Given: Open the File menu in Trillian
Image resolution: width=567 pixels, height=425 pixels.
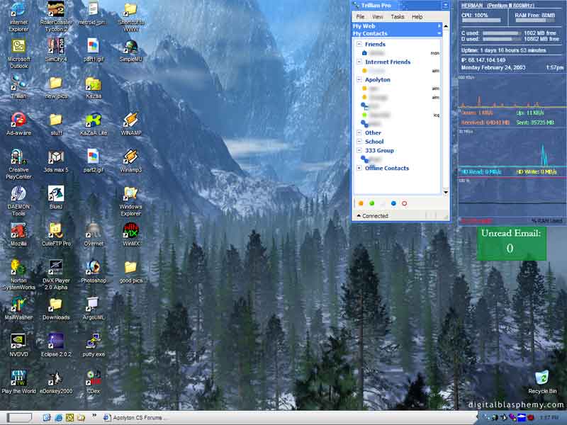Looking at the screenshot, I should pos(361,16).
